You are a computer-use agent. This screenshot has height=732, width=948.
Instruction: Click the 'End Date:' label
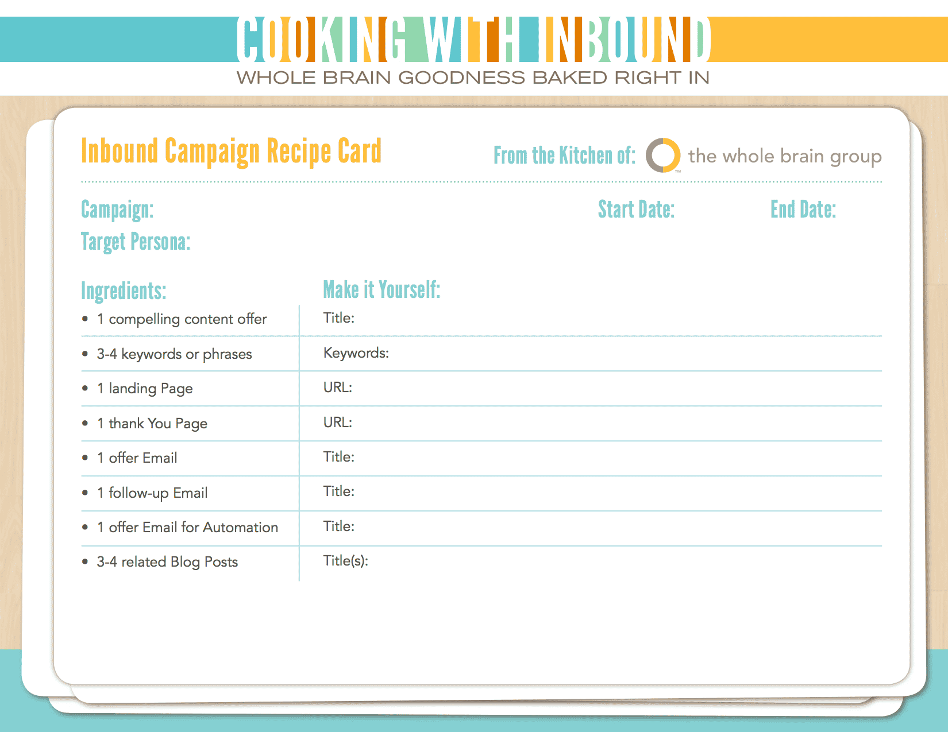point(803,210)
